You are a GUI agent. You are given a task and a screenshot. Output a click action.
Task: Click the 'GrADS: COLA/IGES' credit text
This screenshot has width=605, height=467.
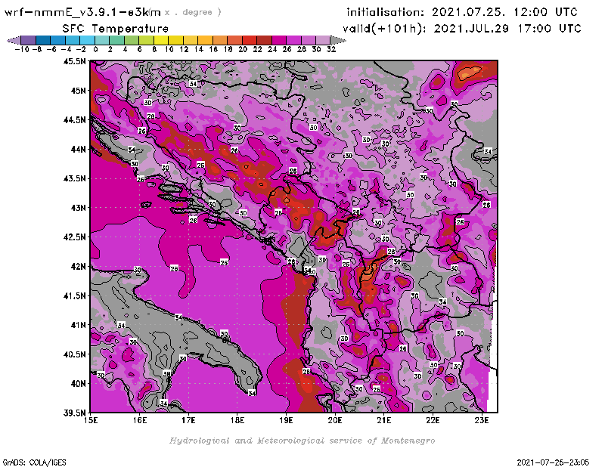coord(34,462)
